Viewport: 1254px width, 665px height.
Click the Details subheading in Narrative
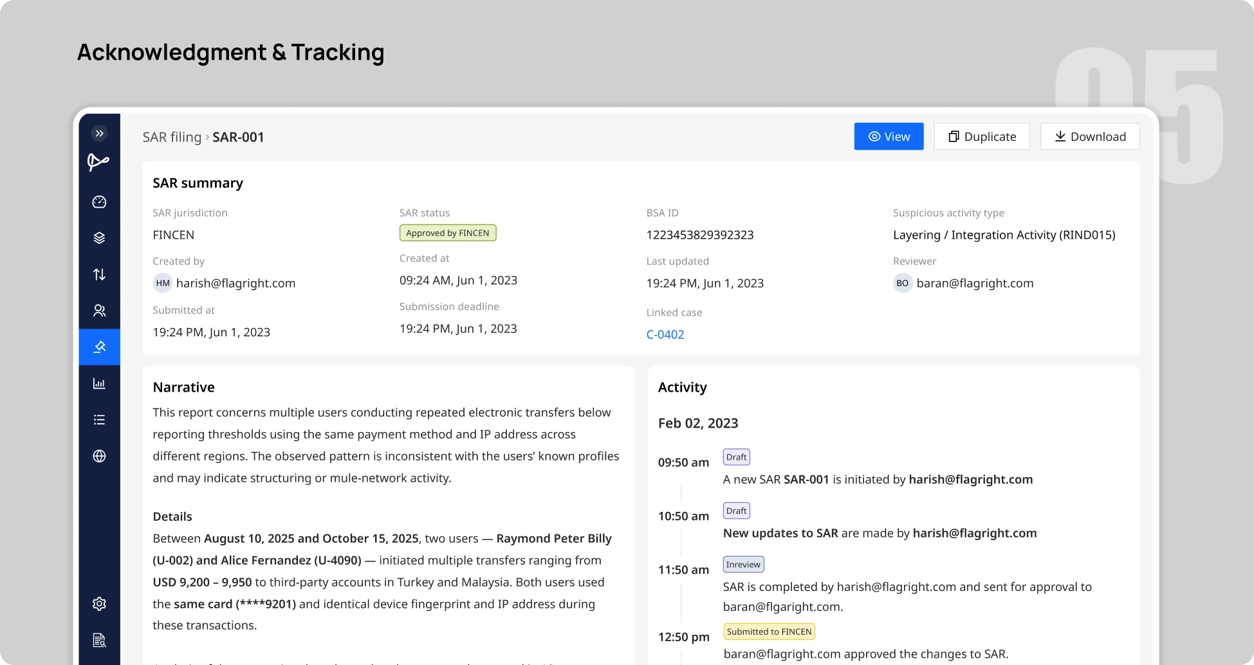(x=172, y=516)
